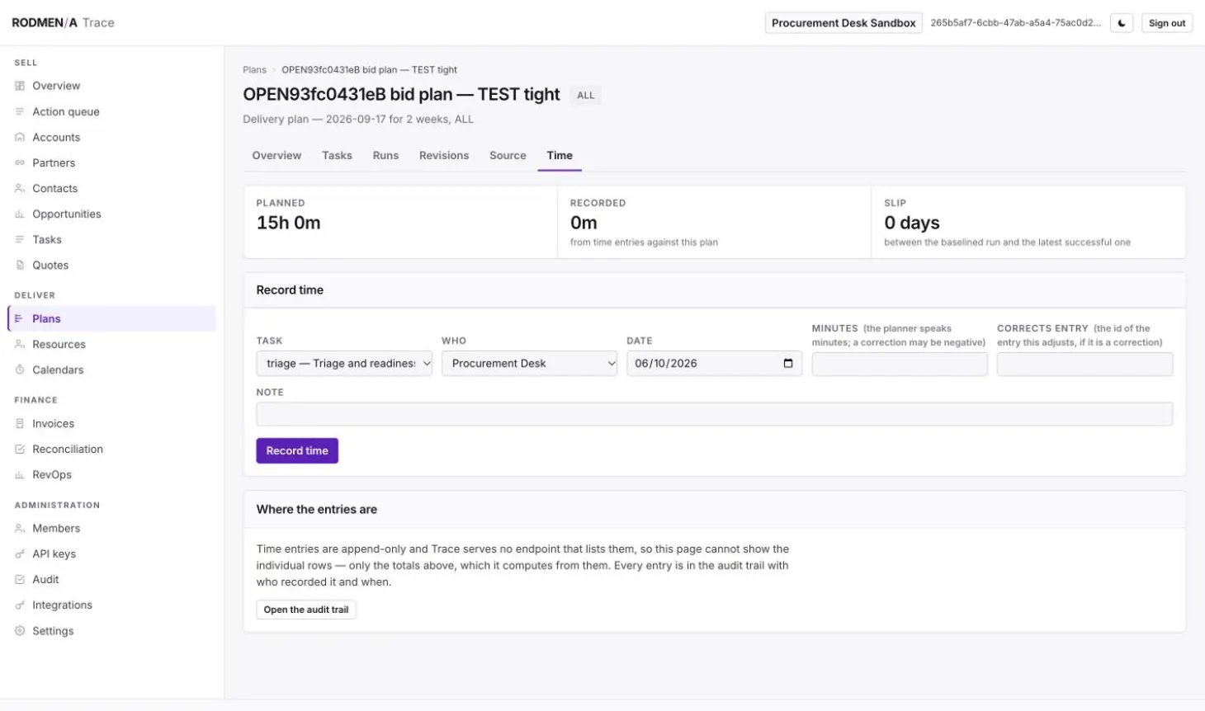
Task: Focus the Minutes input field
Action: (900, 364)
